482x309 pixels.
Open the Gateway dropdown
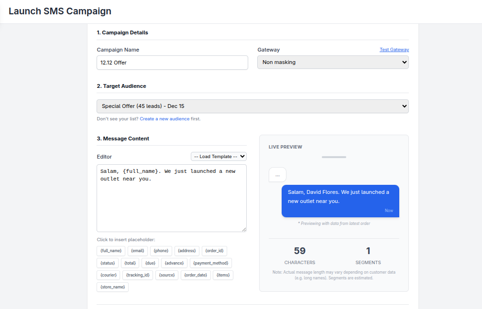pos(333,63)
